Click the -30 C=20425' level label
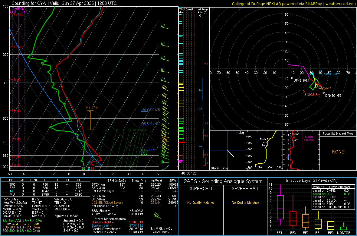The image size is (357, 236). point(151,110)
